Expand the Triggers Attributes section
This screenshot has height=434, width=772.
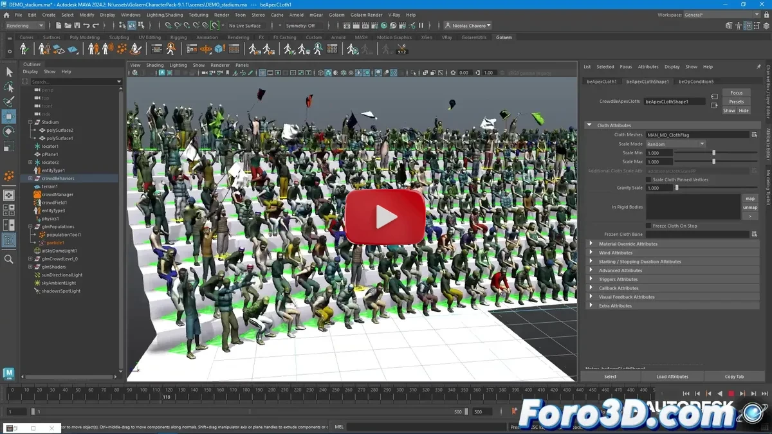pos(591,279)
